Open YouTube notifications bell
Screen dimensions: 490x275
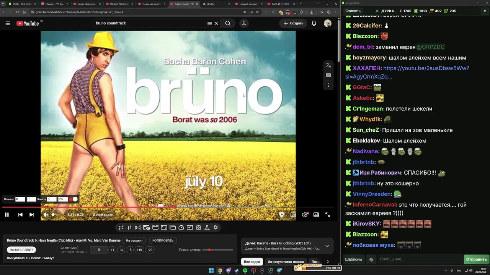[x=314, y=23]
